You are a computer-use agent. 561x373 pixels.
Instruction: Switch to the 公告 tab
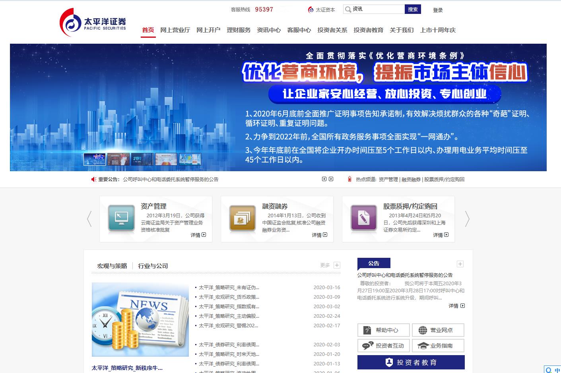click(374, 263)
